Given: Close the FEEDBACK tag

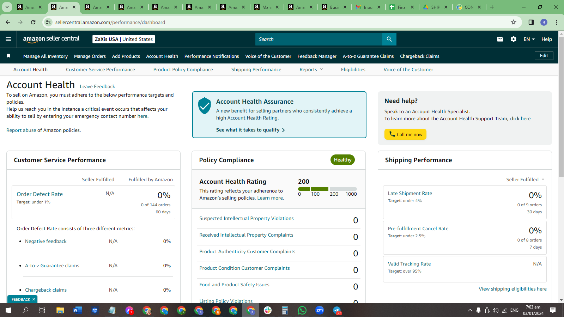Looking at the screenshot, I should (x=34, y=299).
